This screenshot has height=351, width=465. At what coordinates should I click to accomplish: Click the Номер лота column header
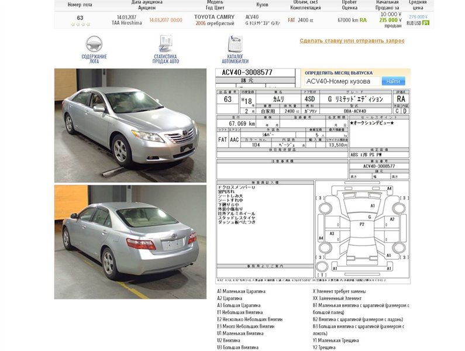coord(80,5)
